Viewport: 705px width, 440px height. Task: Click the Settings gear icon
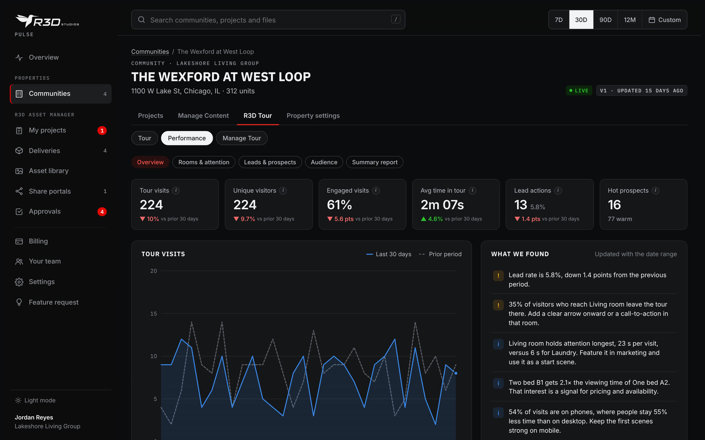19,282
